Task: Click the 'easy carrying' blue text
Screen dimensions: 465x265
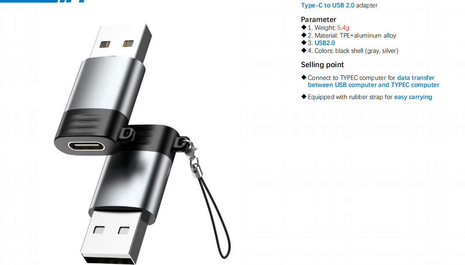Action: [x=413, y=97]
